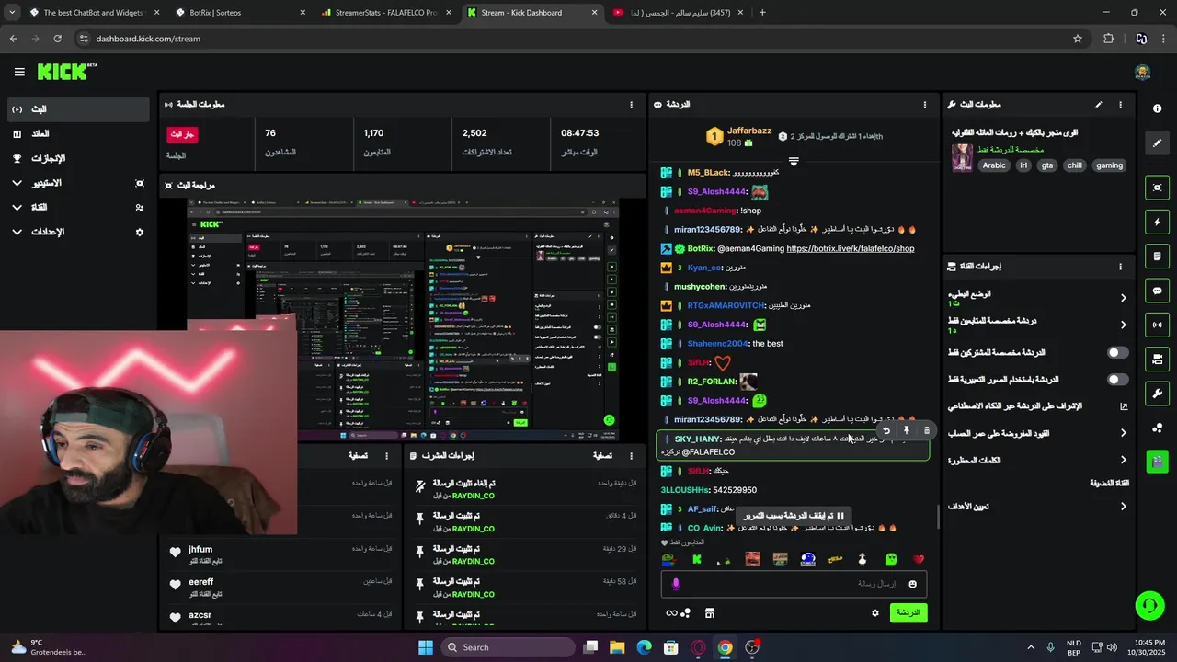Click the Arabic stream tag

point(994,165)
